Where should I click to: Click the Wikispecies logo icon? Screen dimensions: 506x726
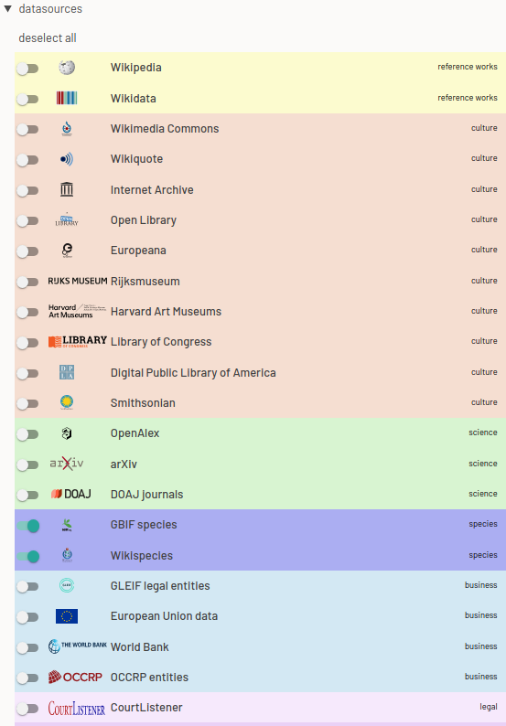[x=67, y=555]
